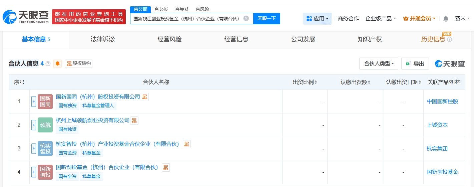Expand row 4 国新创投基金 with the plus button
Image resolution: width=474 pixels, height=187 pixels.
34,172
